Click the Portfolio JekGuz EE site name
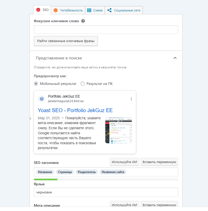 click(64, 96)
